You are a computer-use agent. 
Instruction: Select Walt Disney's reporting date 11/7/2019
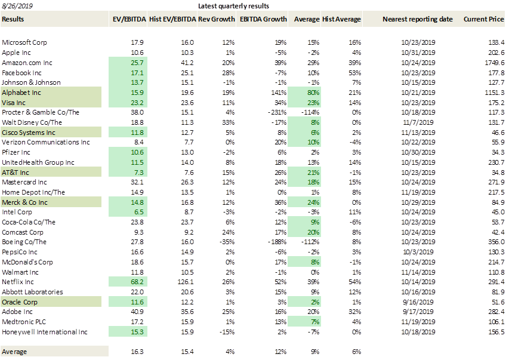418,122
